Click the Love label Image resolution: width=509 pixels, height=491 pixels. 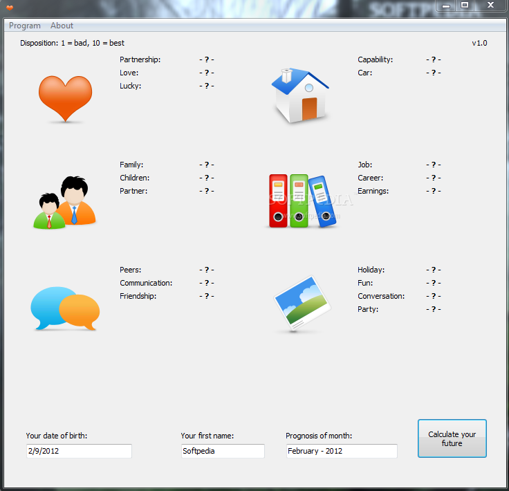129,73
